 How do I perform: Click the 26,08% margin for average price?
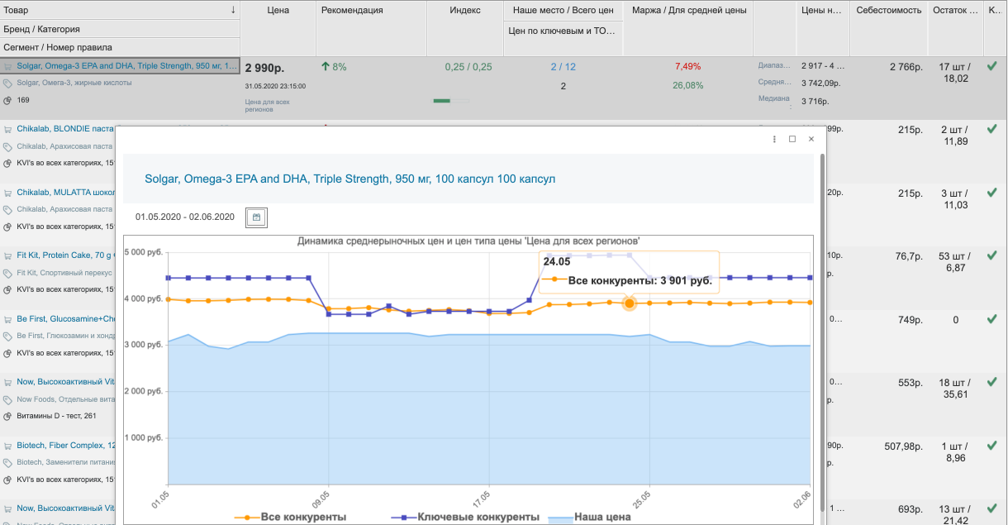687,85
